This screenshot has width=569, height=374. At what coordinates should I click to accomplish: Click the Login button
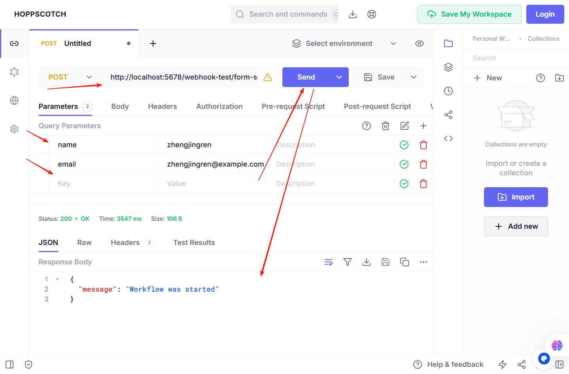545,14
